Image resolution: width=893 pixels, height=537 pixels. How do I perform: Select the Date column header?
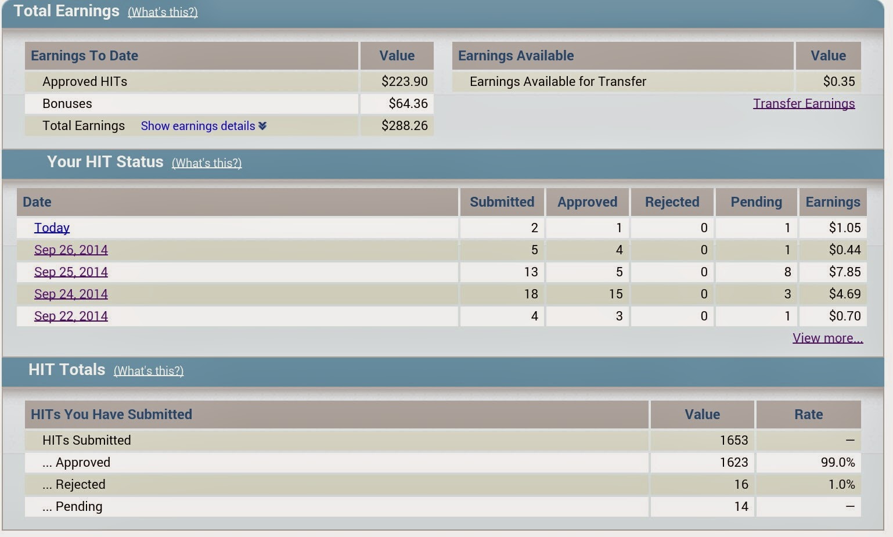(37, 201)
